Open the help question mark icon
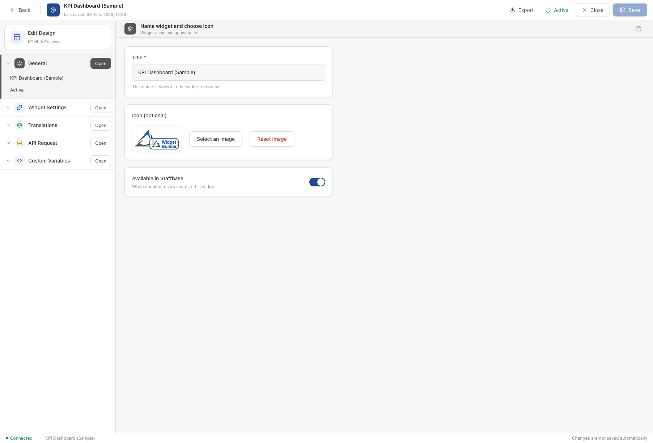The height and width of the screenshot is (443, 653). coord(639,29)
